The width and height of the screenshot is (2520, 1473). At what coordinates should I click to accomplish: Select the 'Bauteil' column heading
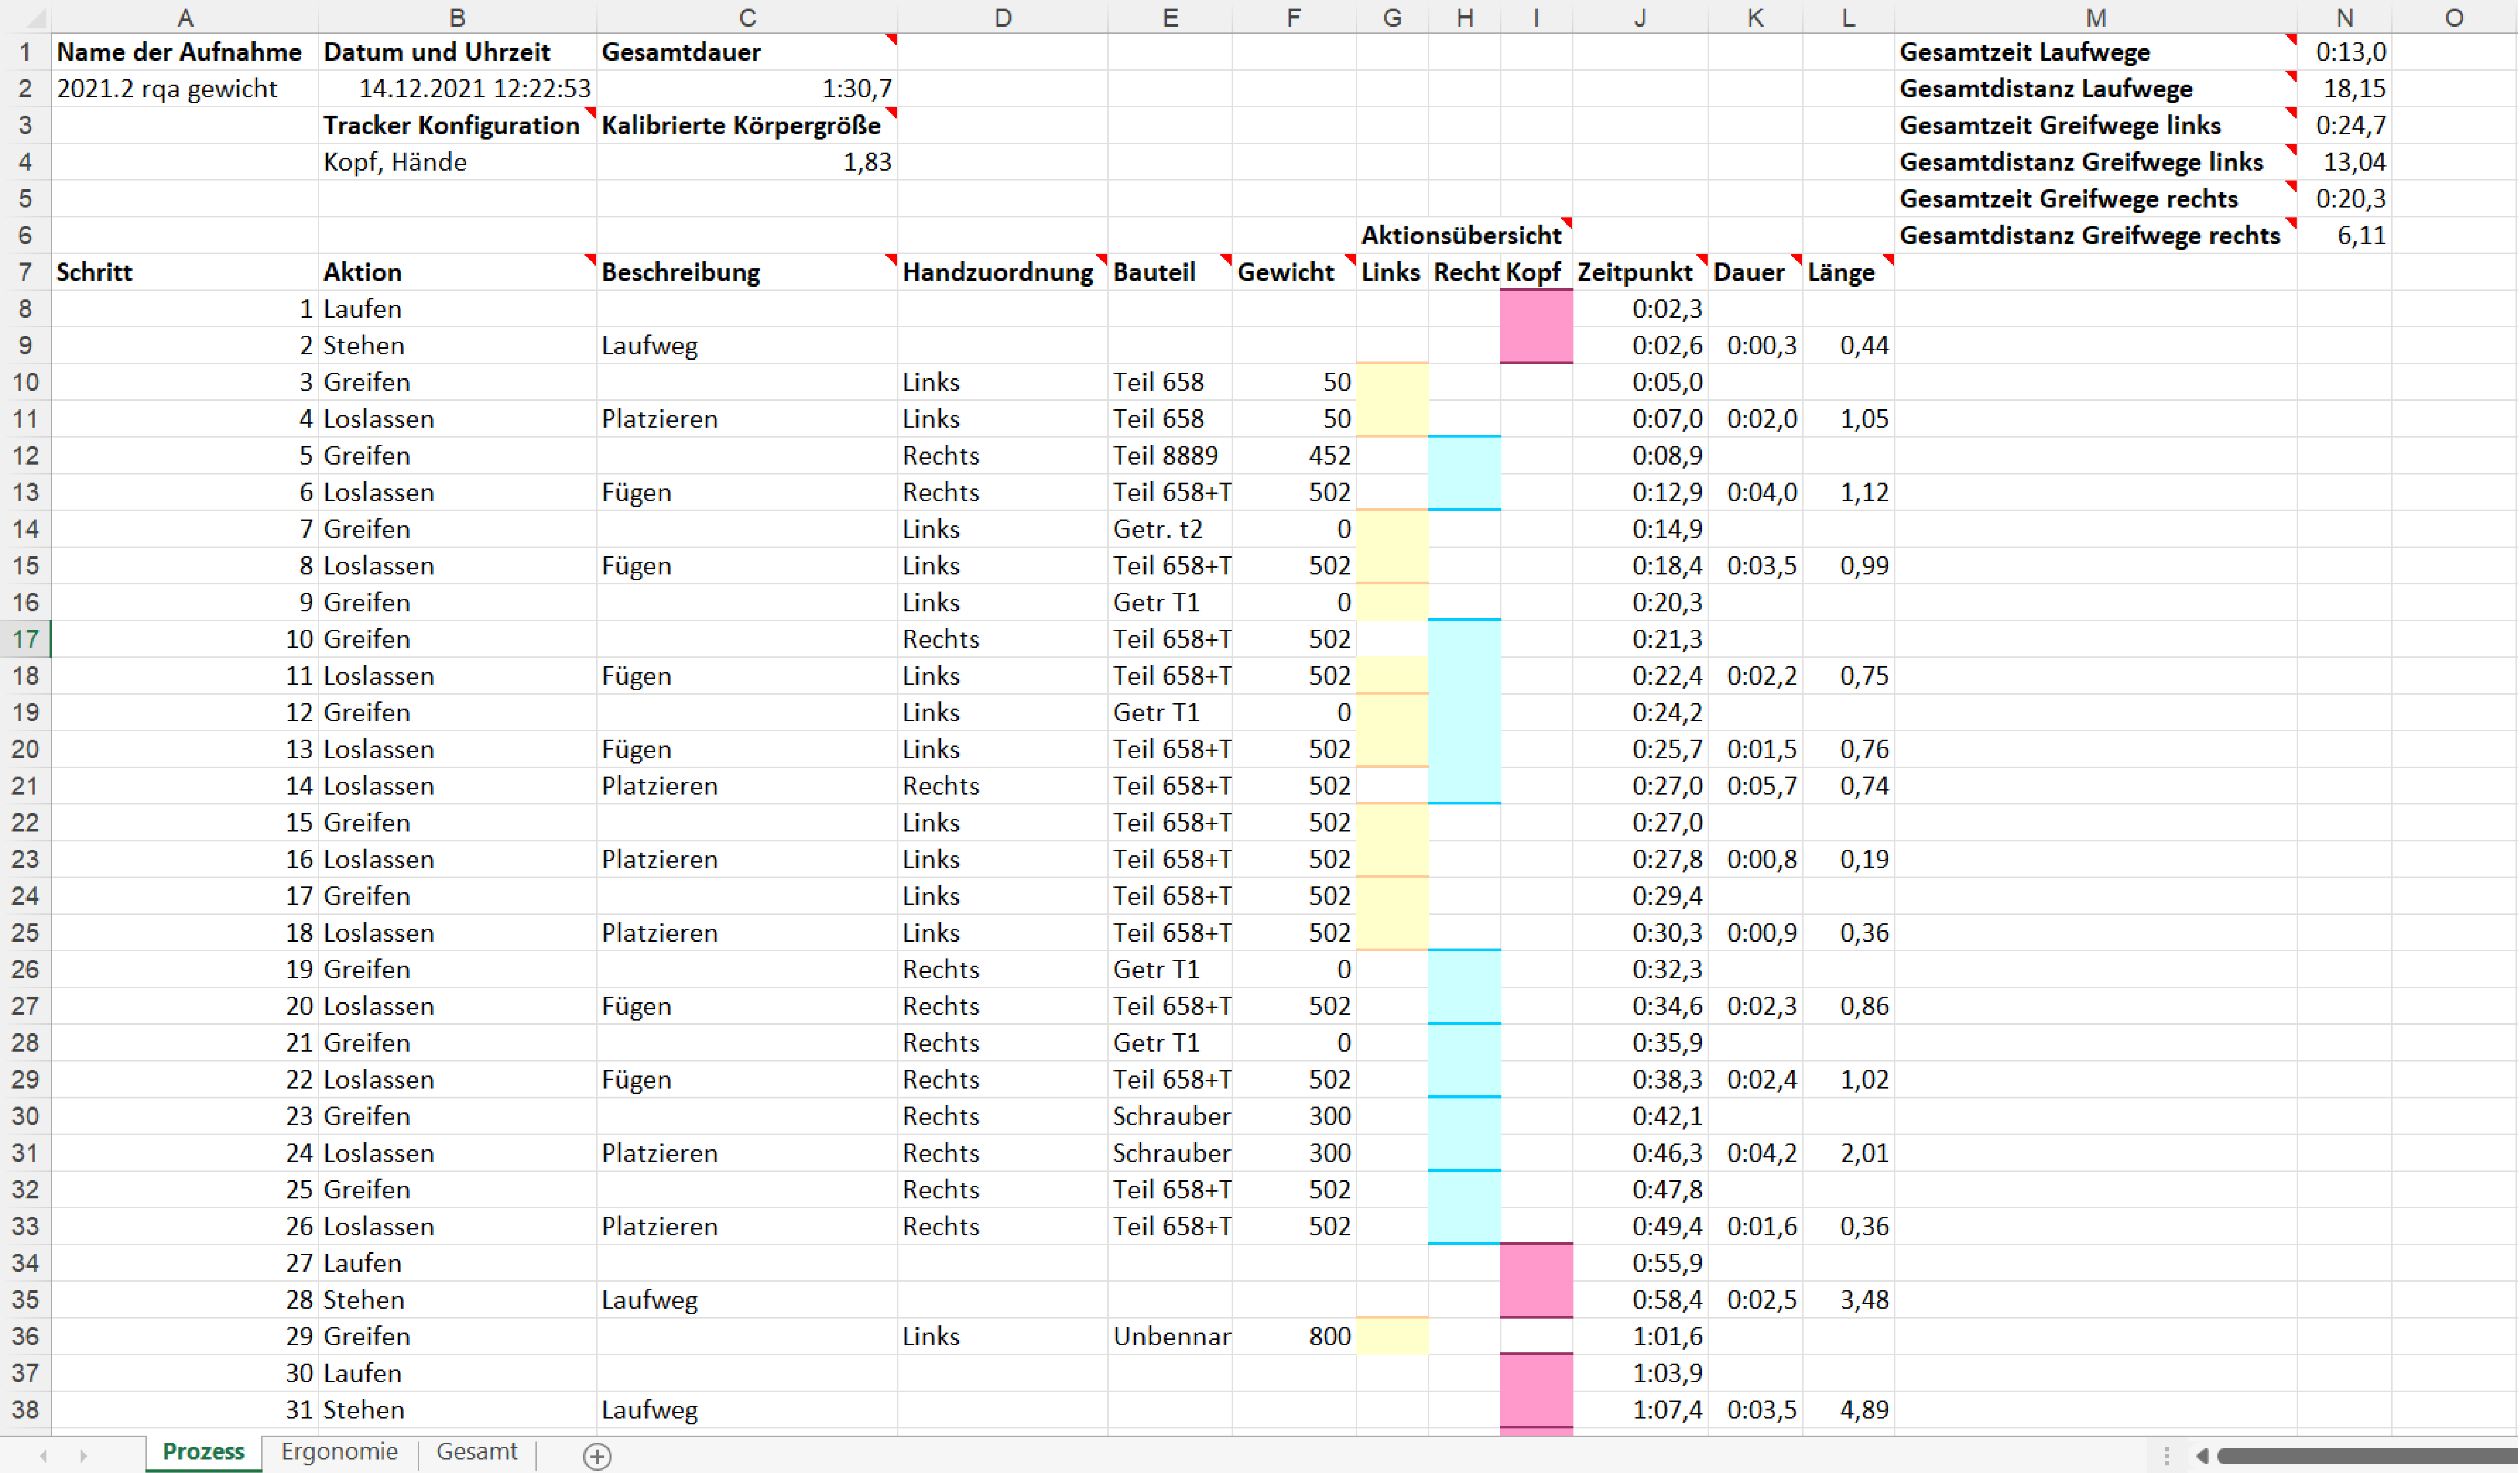click(1170, 272)
